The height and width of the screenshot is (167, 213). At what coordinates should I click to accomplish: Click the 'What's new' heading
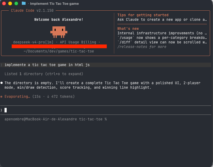[x=128, y=28]
